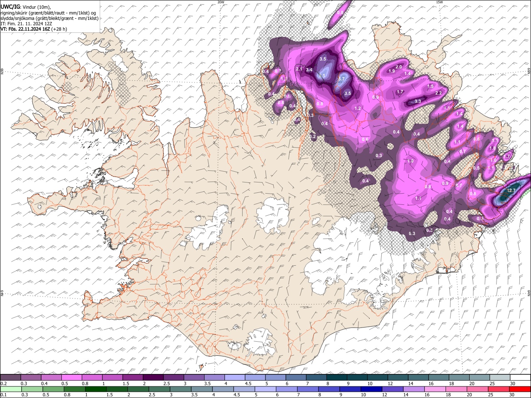Click the UWC/IG title text

point(10,7)
